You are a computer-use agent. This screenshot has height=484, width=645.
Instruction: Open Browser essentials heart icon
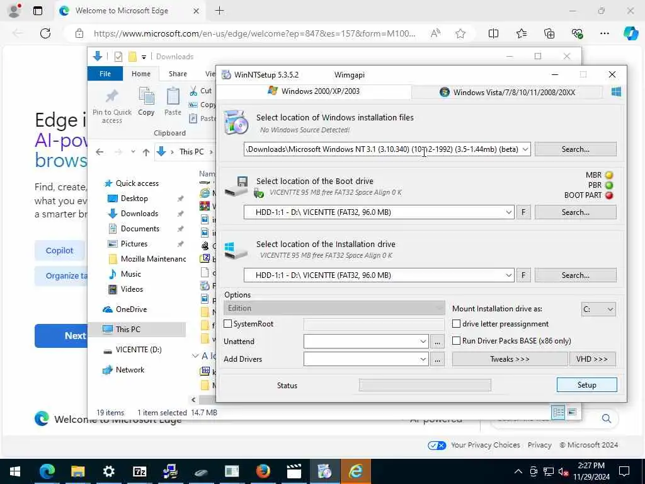577,33
